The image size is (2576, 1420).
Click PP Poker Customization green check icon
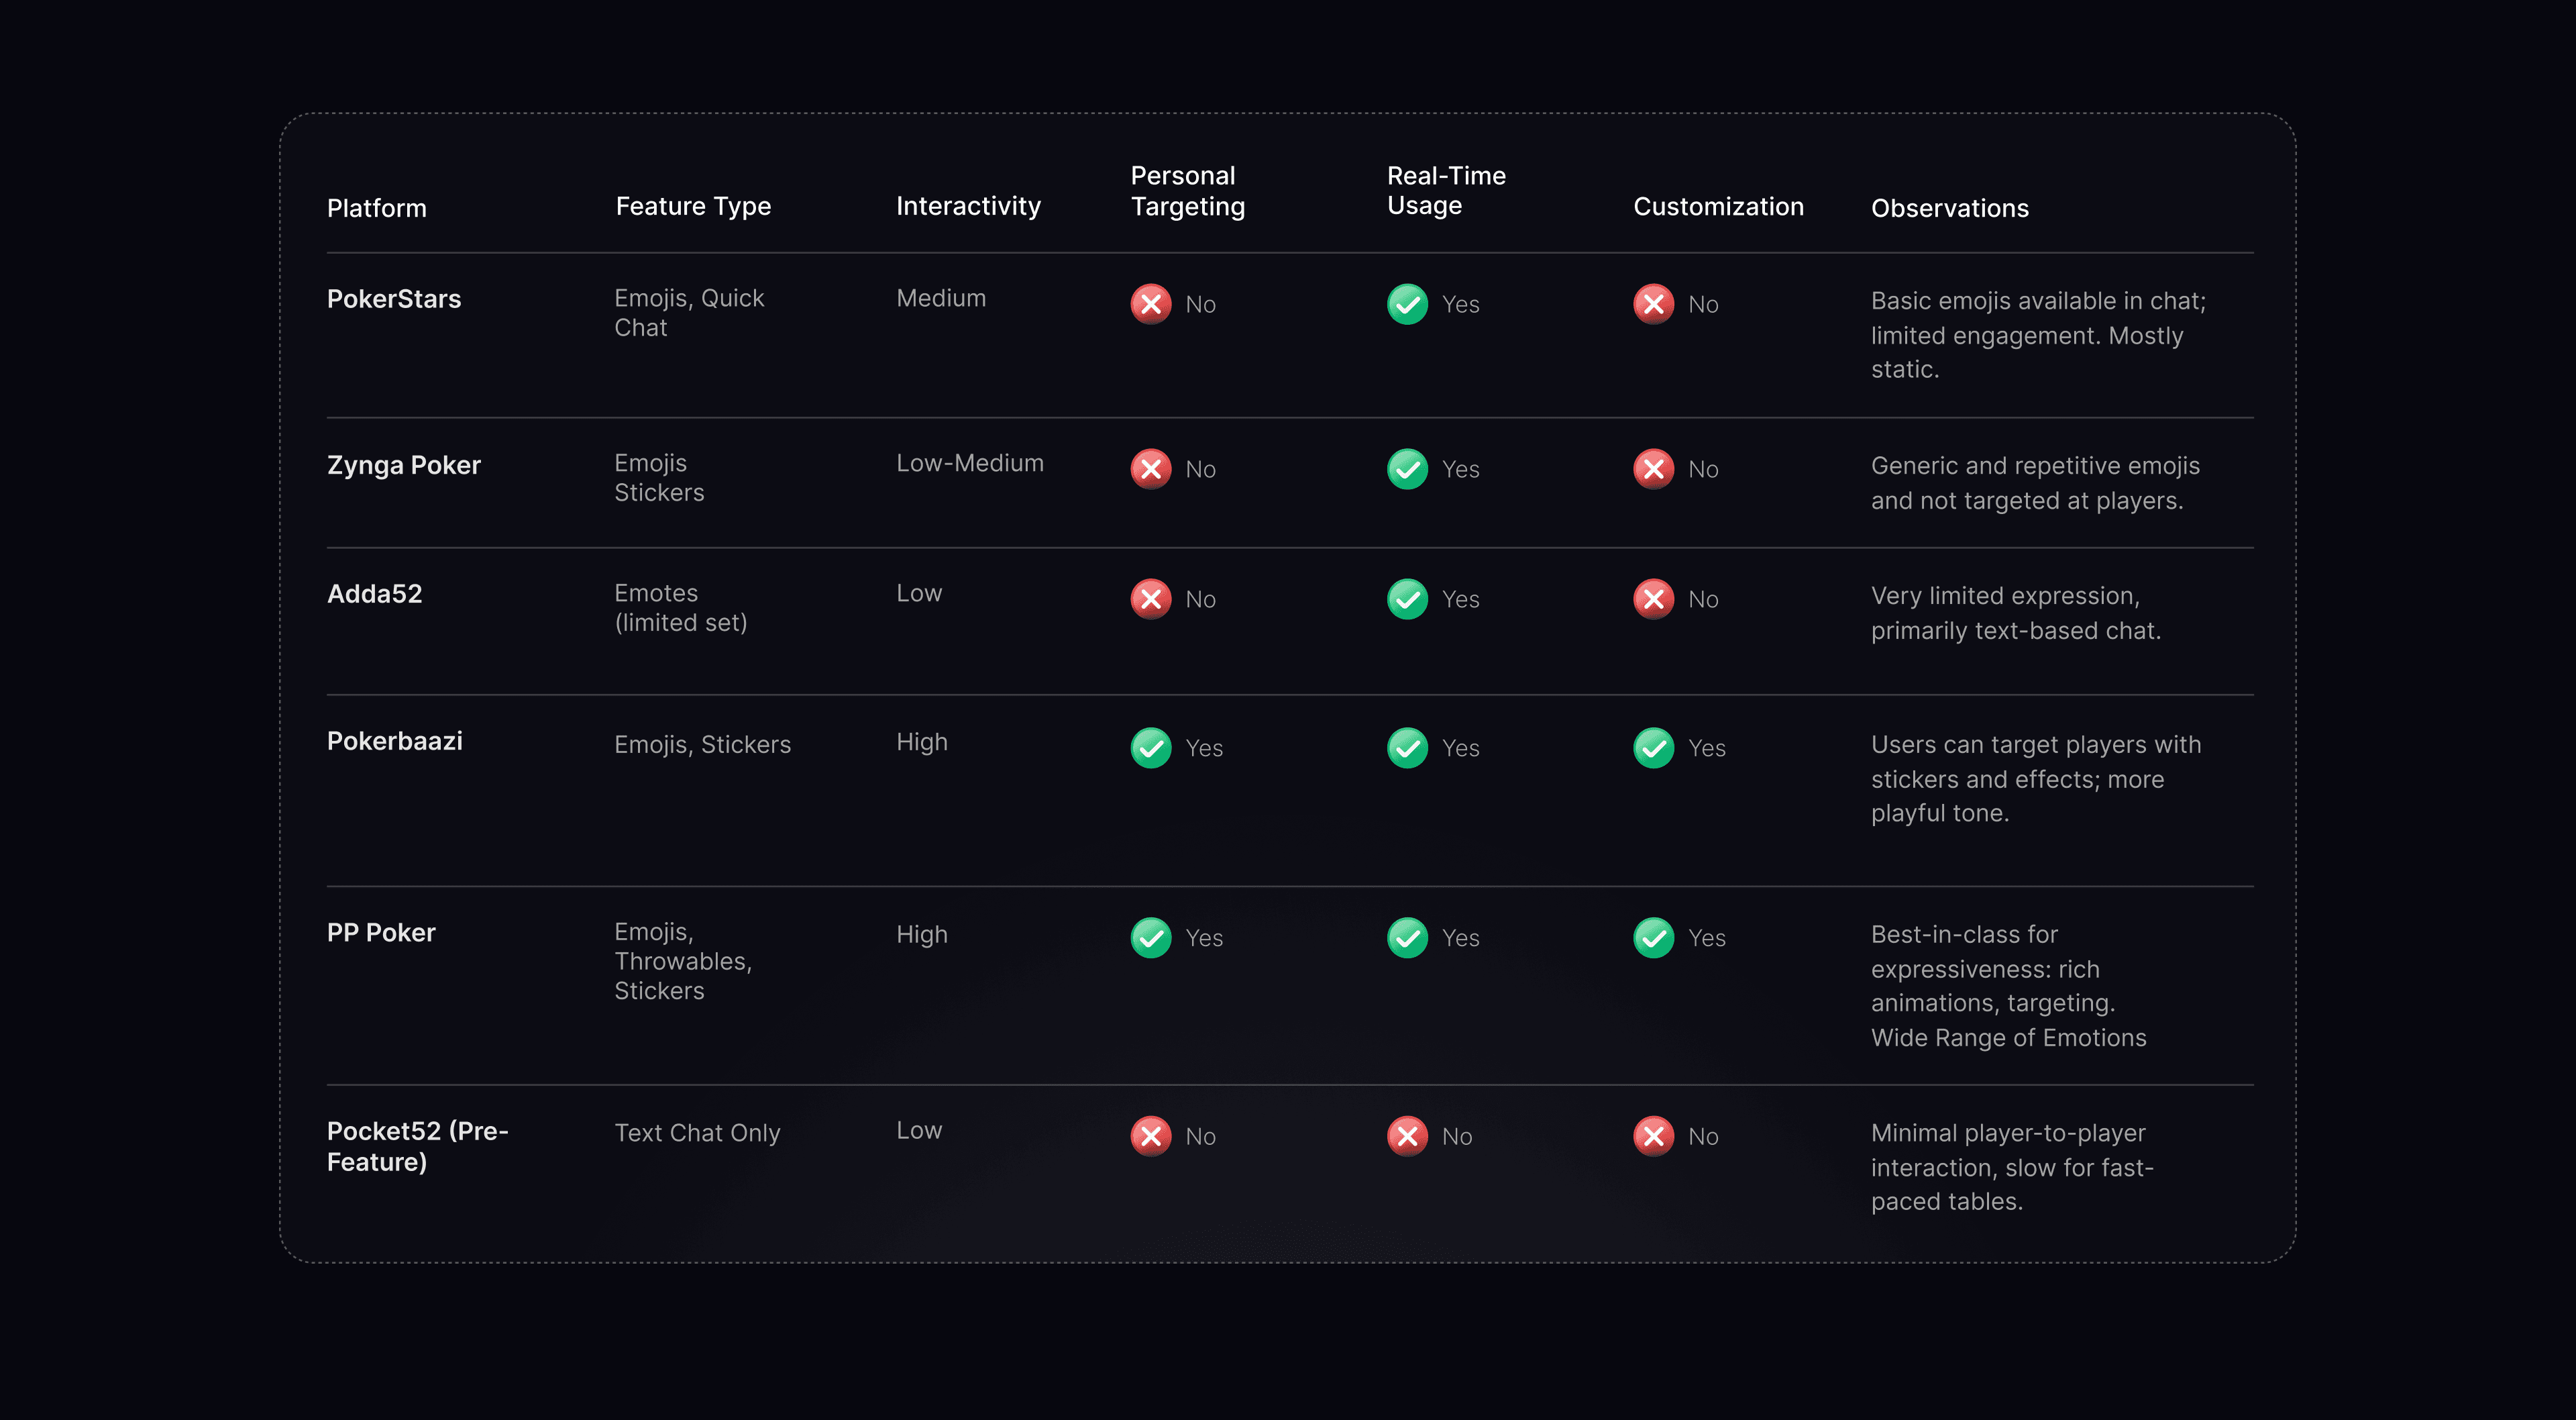point(1653,937)
